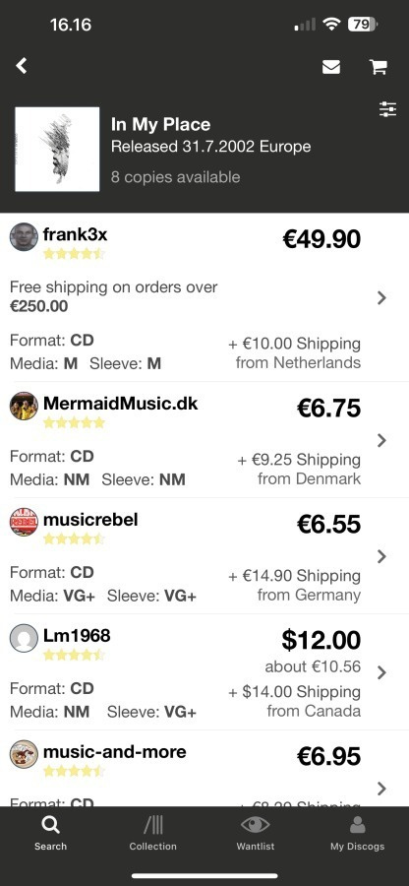Go to the My Discogs tab
Image resolution: width=409 pixels, height=886 pixels.
[x=357, y=834]
